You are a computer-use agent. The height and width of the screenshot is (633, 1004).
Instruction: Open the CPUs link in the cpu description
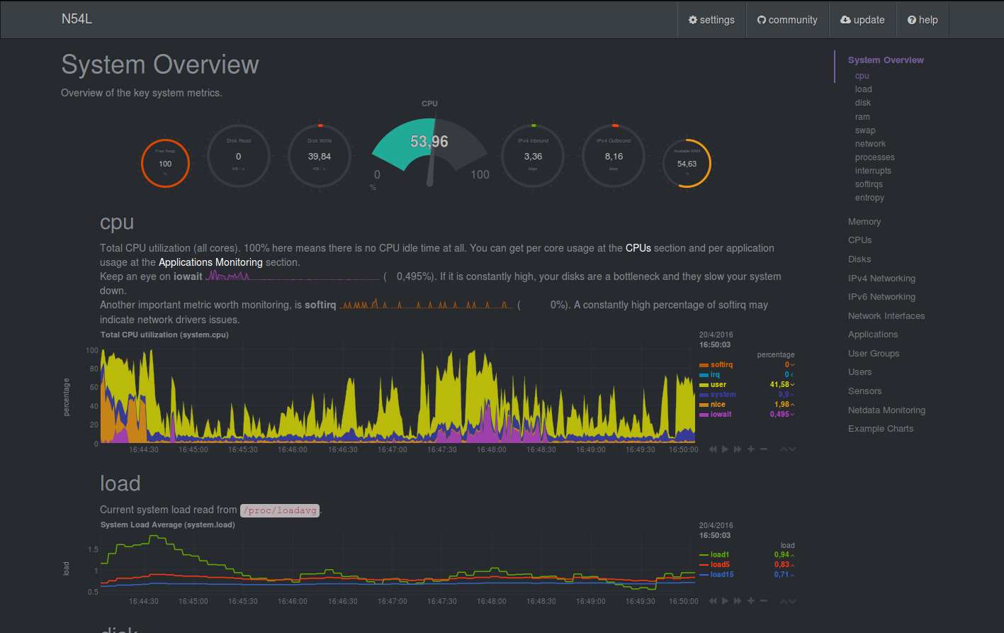638,248
